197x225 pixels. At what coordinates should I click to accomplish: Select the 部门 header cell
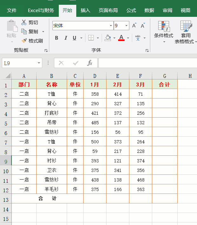click(x=24, y=85)
